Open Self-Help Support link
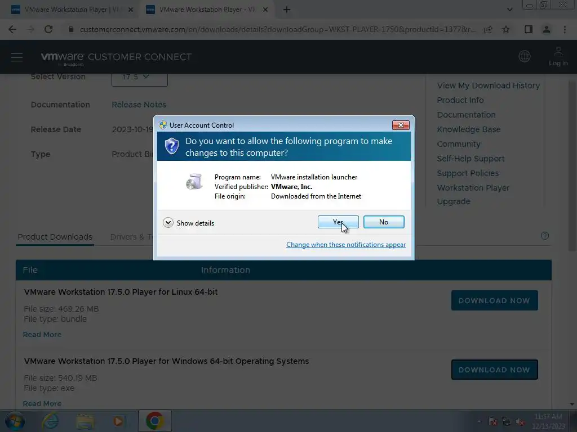 (x=471, y=159)
